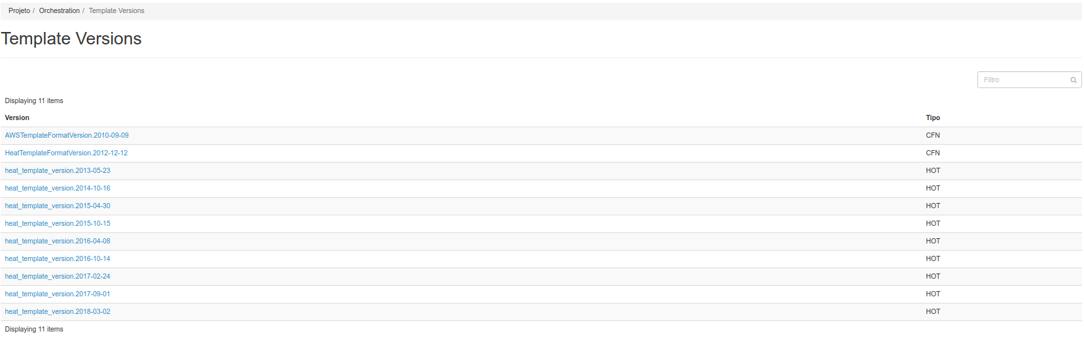This screenshot has height=342, width=1084.
Task: Open heat_template_version.2017-02-24 link
Action: (58, 276)
